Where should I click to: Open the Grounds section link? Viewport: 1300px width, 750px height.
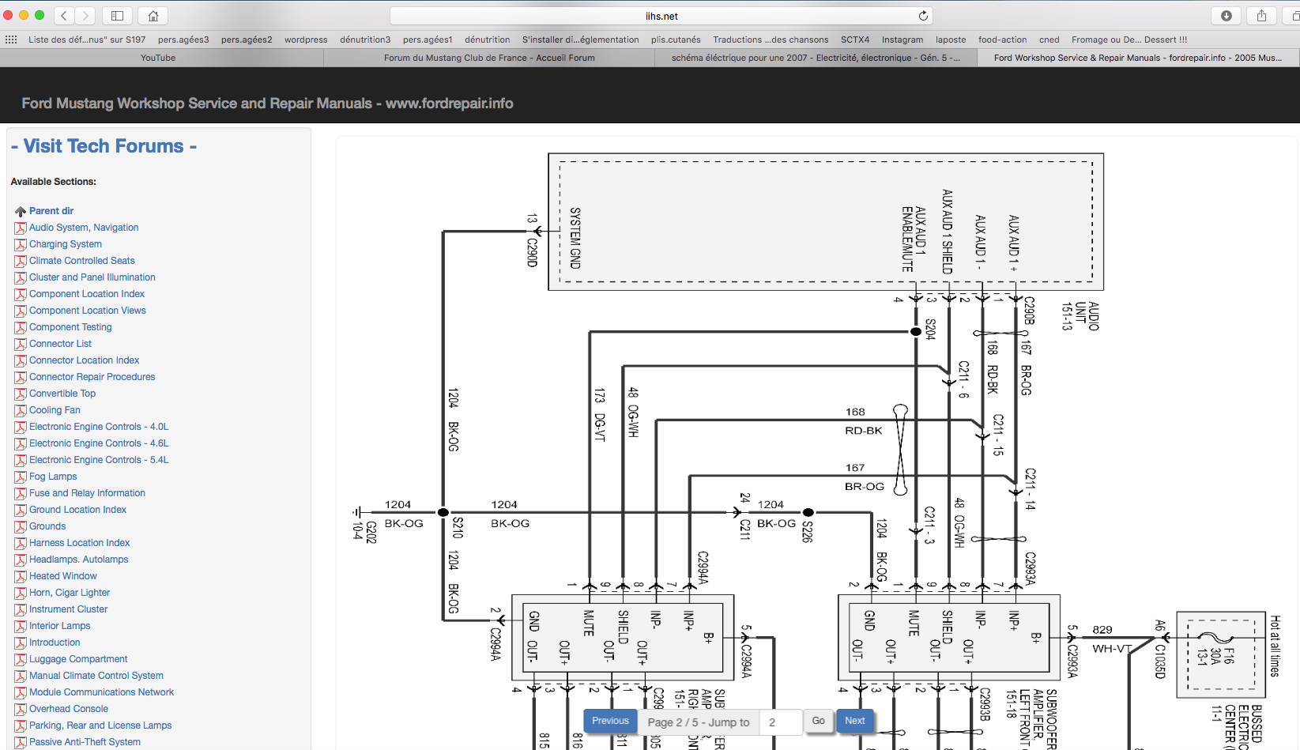pos(47,526)
